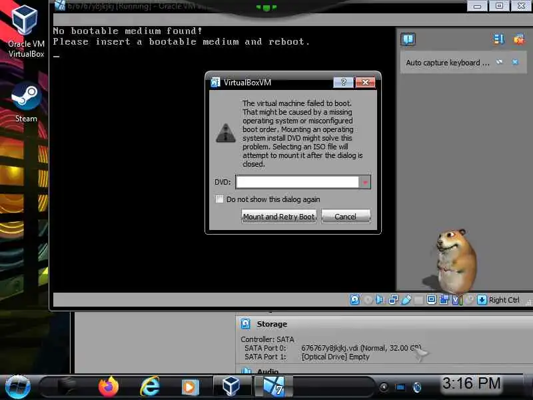Click the optical drive status icon
The image size is (533, 400).
[368, 299]
